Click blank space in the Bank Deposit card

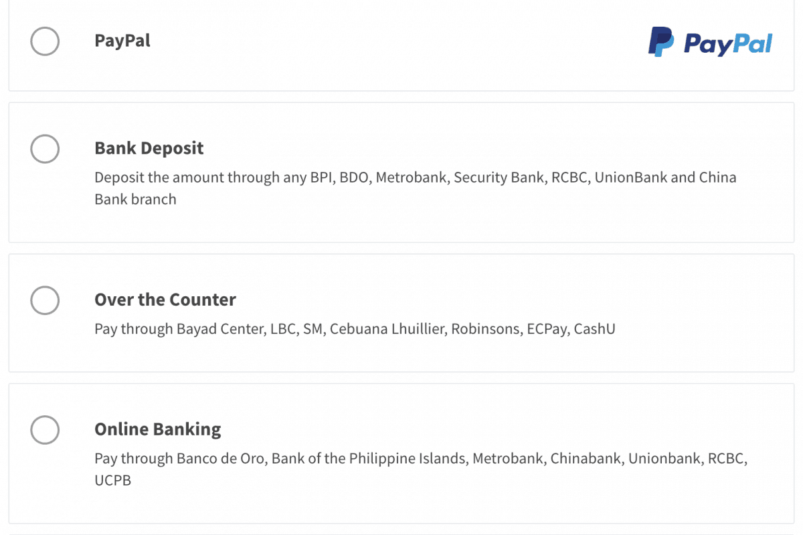click(x=468, y=221)
